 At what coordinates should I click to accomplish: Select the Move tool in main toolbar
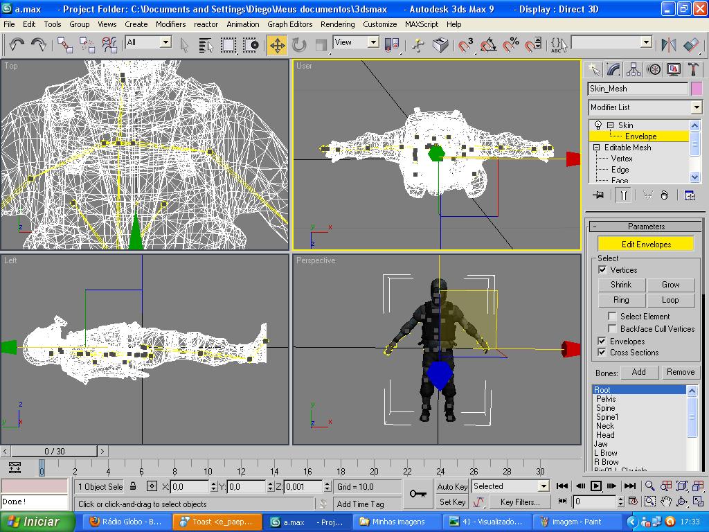click(277, 46)
